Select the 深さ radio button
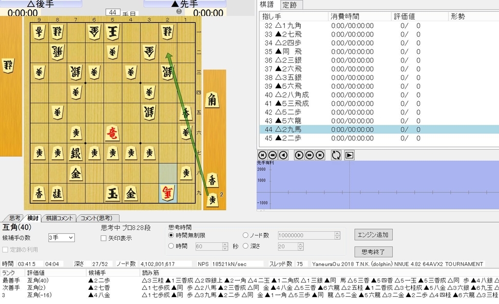Image resolution: width=499 pixels, height=304 pixels. click(246, 246)
